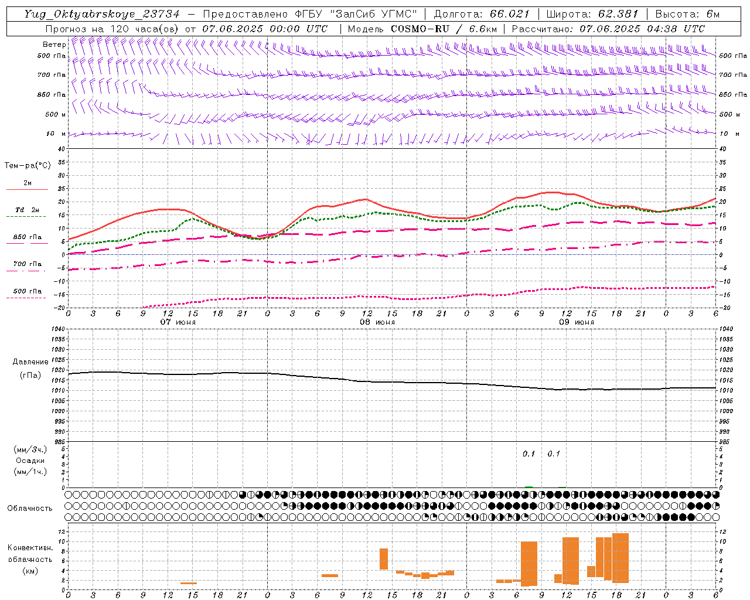Click the 850 гПа temperature legend entry
Screen dimensions: 750x600
(27, 237)
